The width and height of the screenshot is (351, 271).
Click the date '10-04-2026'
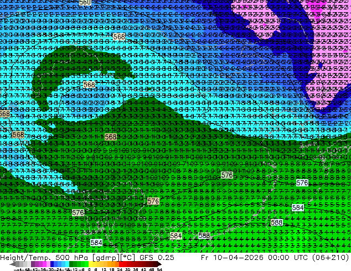(238, 257)
